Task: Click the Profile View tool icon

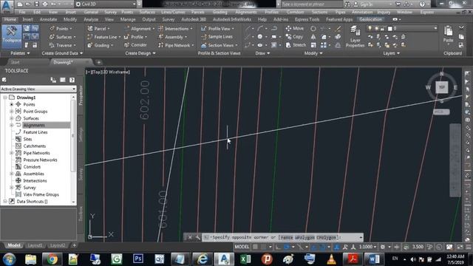Action: click(x=204, y=29)
